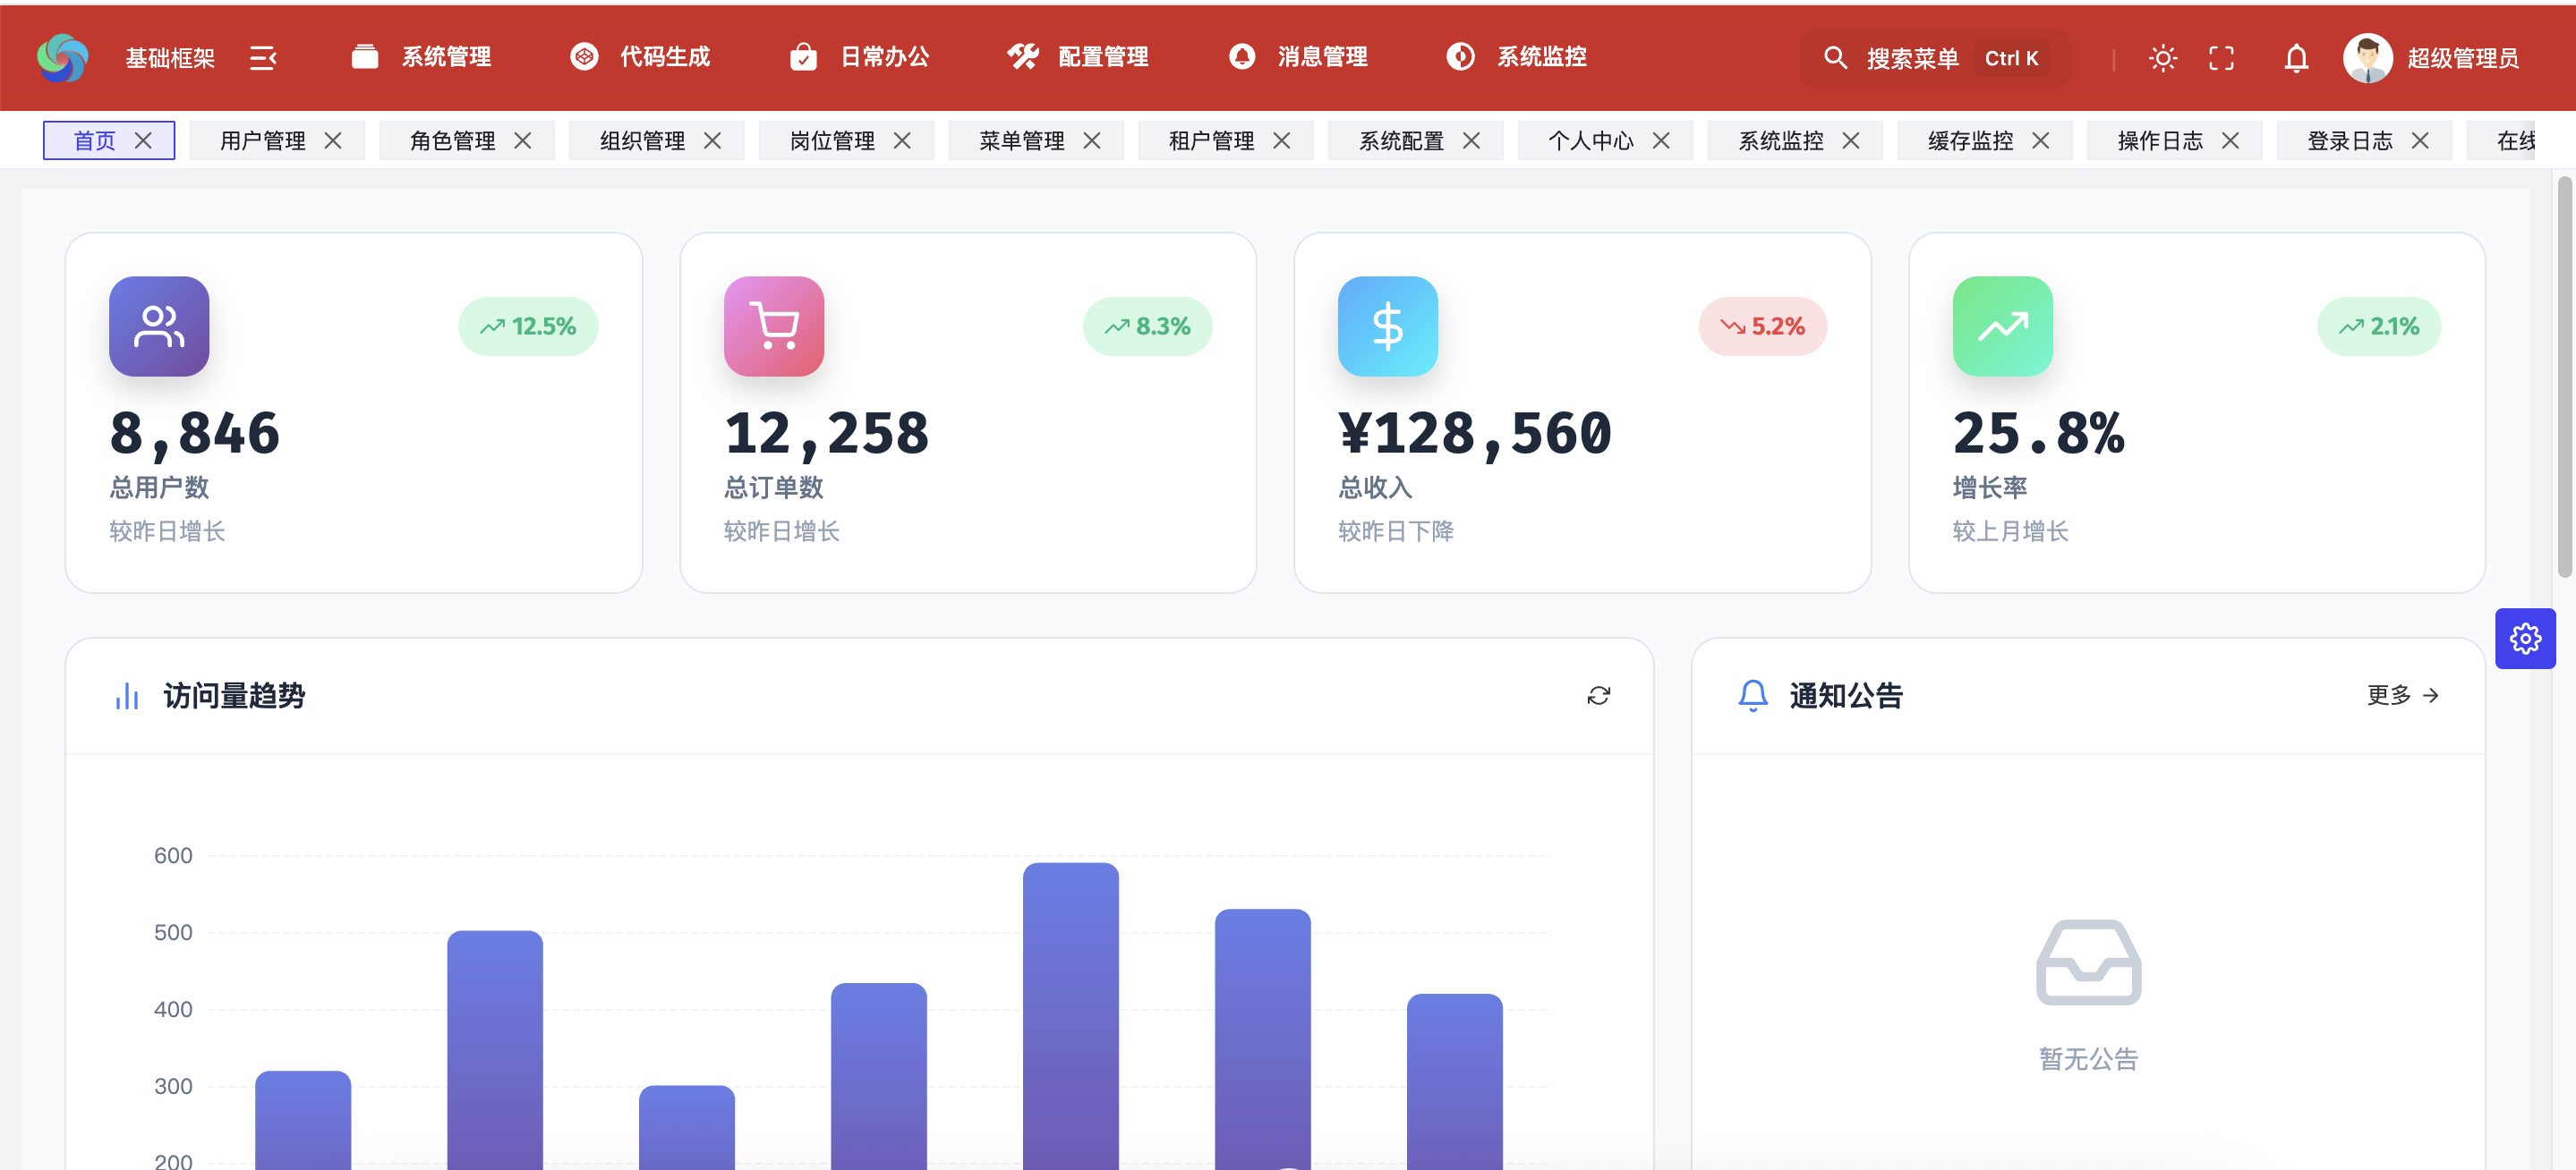Open the 消息管理 menu
The width and height of the screenshot is (2576, 1170).
1298,57
